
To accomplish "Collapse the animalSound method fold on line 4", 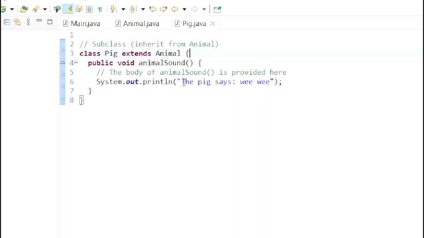I will coord(76,63).
